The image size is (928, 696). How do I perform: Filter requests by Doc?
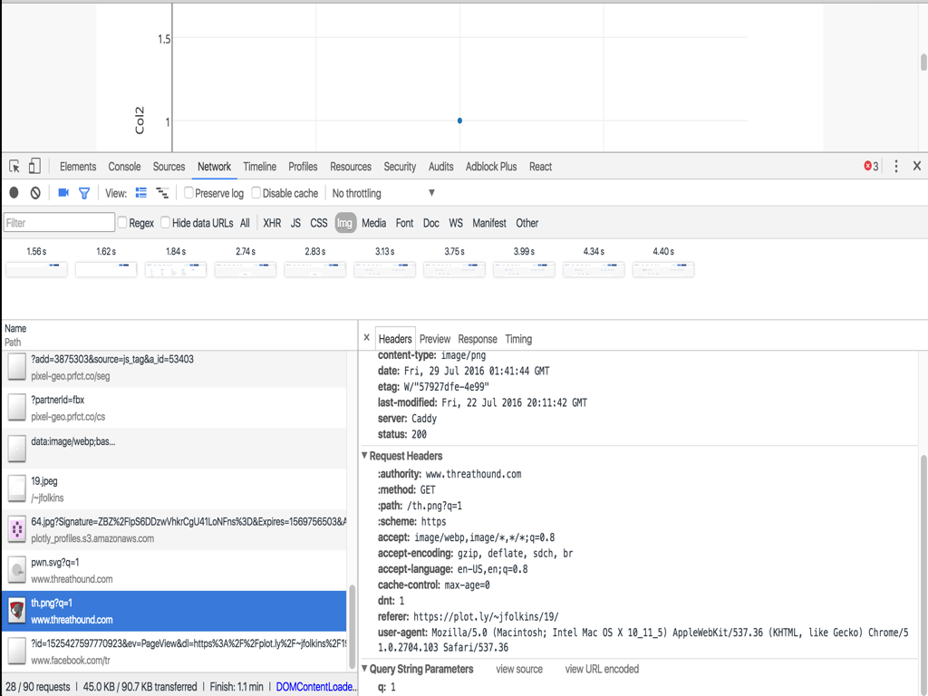pyautogui.click(x=430, y=223)
